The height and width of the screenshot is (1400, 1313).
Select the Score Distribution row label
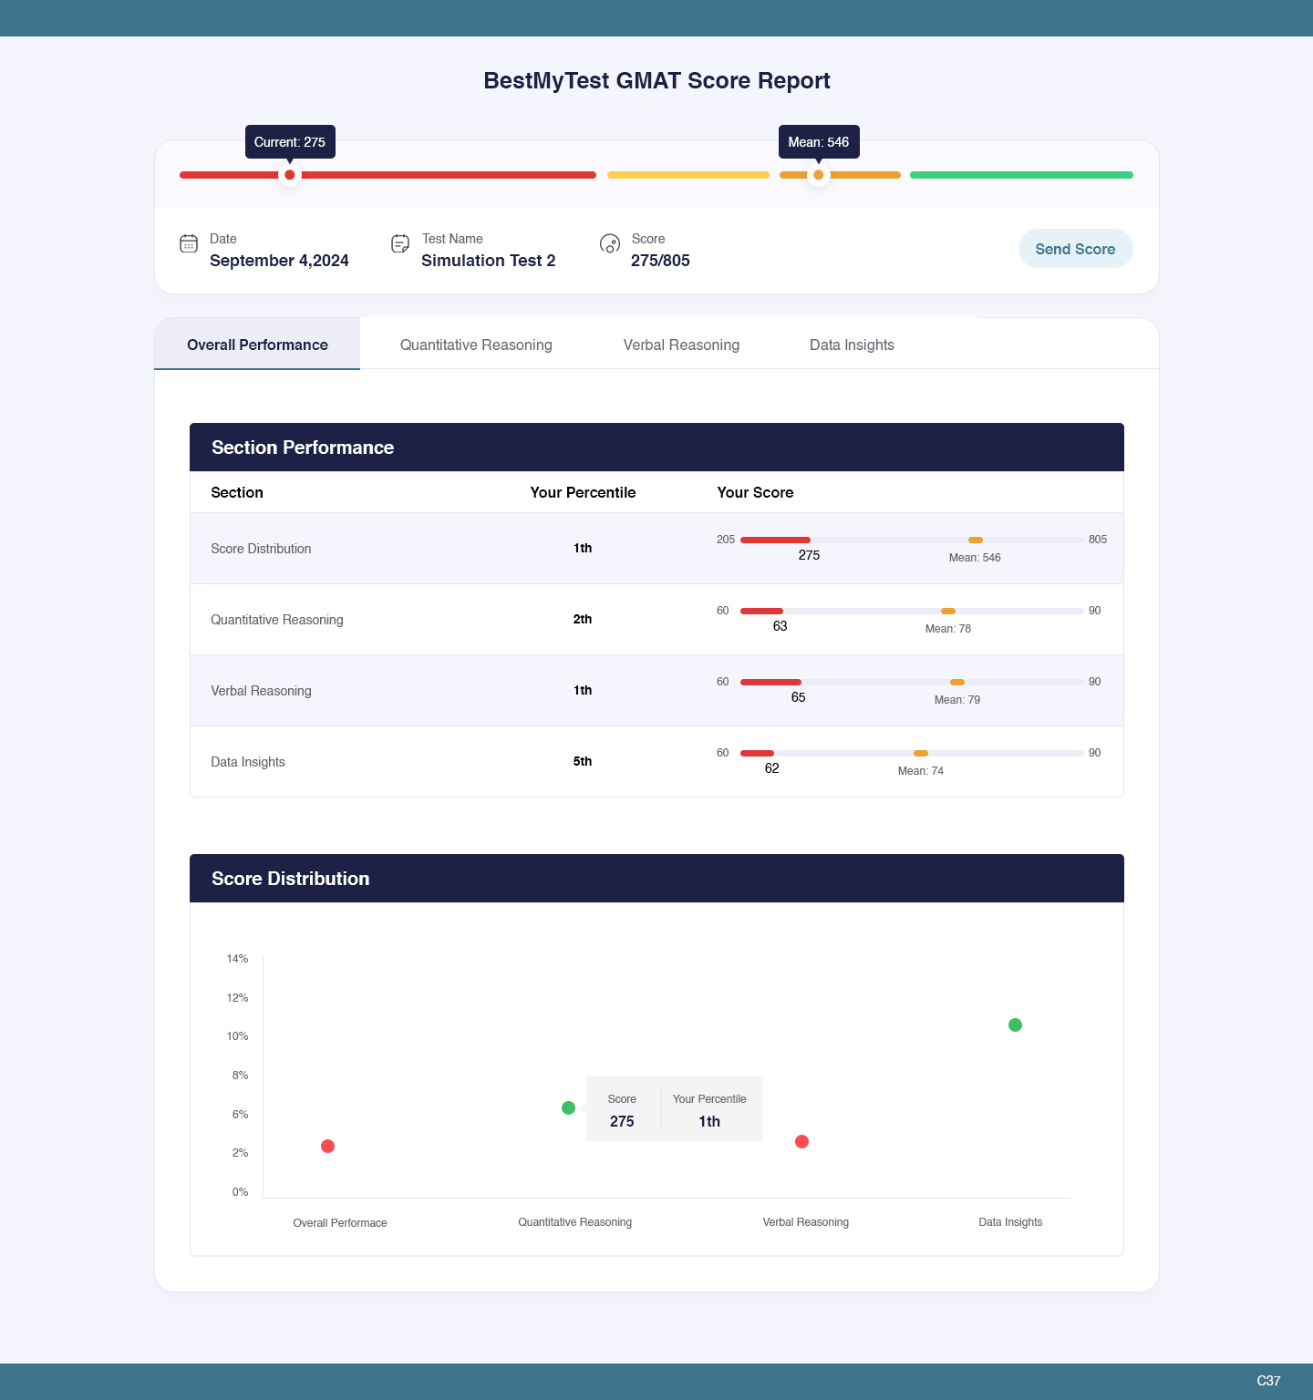pyautogui.click(x=261, y=549)
